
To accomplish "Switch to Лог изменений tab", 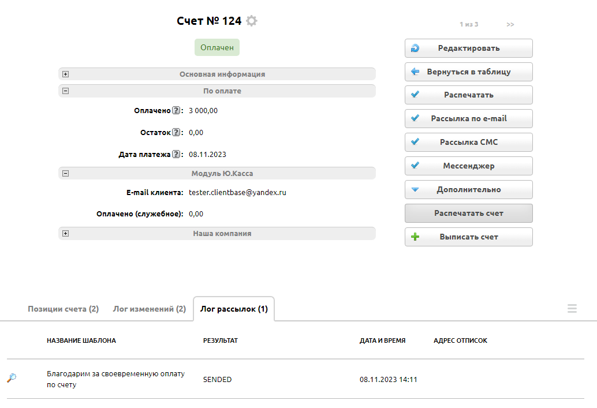I will (x=149, y=309).
